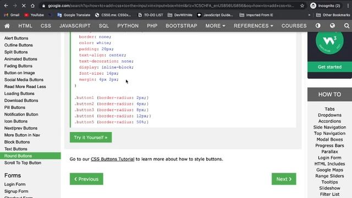The height and width of the screenshot is (198, 352).
Task: Open Gmail bookmark
Action: pos(12,15)
